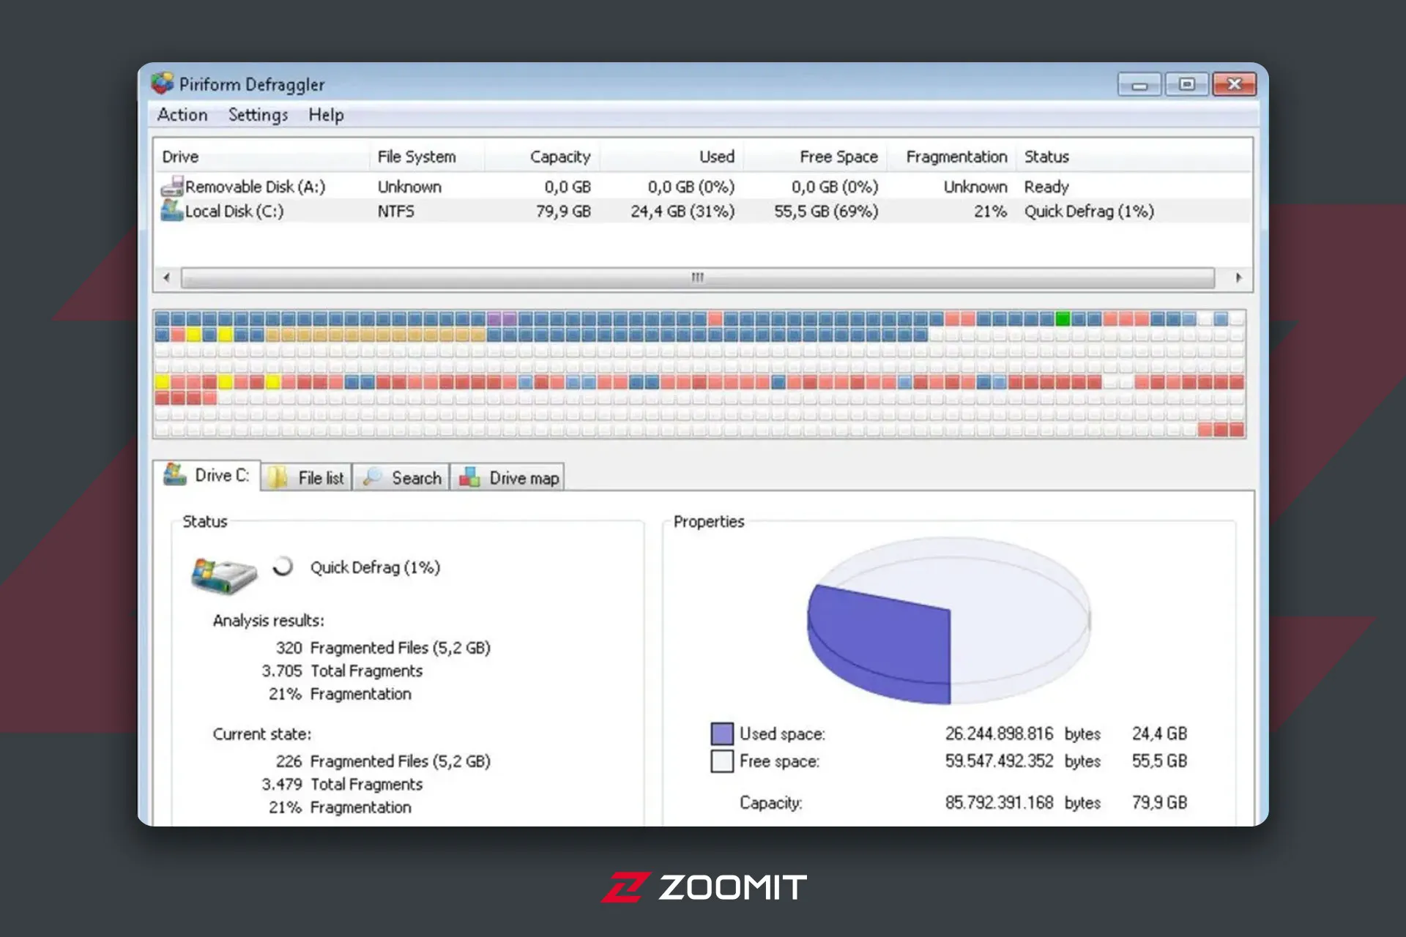Image resolution: width=1406 pixels, height=937 pixels.
Task: Open the Drive map tab
Action: pyautogui.click(x=507, y=478)
